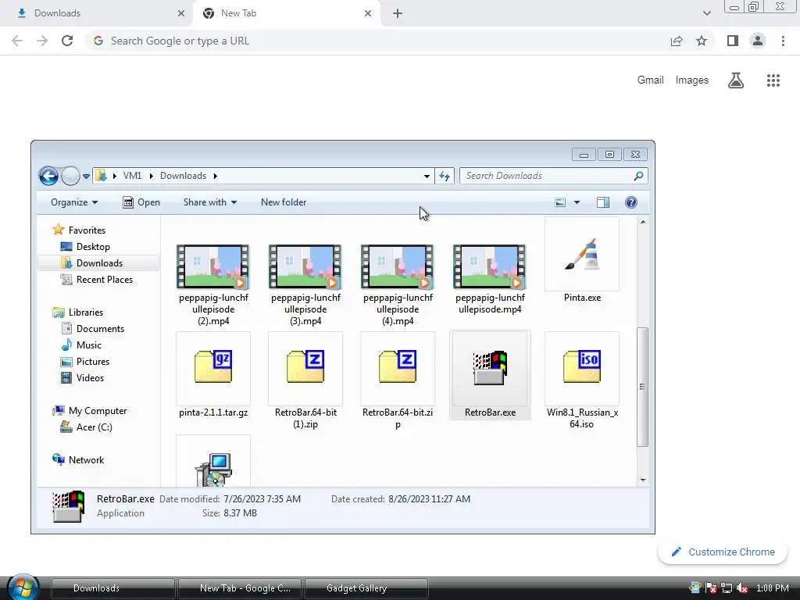Screen dimensions: 800x600
Task: Select peppapig-lunchfullepisode (2).mp4 video thumbnail
Action: 213,267
